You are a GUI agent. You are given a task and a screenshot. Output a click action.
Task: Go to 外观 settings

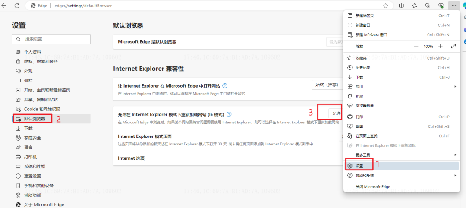point(51,71)
